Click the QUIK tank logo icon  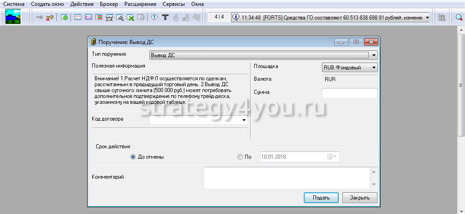13,17
